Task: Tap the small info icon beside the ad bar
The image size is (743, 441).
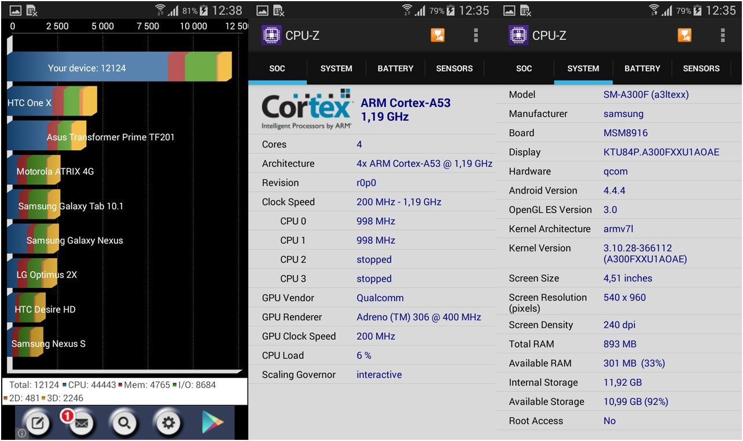Action: (21, 433)
